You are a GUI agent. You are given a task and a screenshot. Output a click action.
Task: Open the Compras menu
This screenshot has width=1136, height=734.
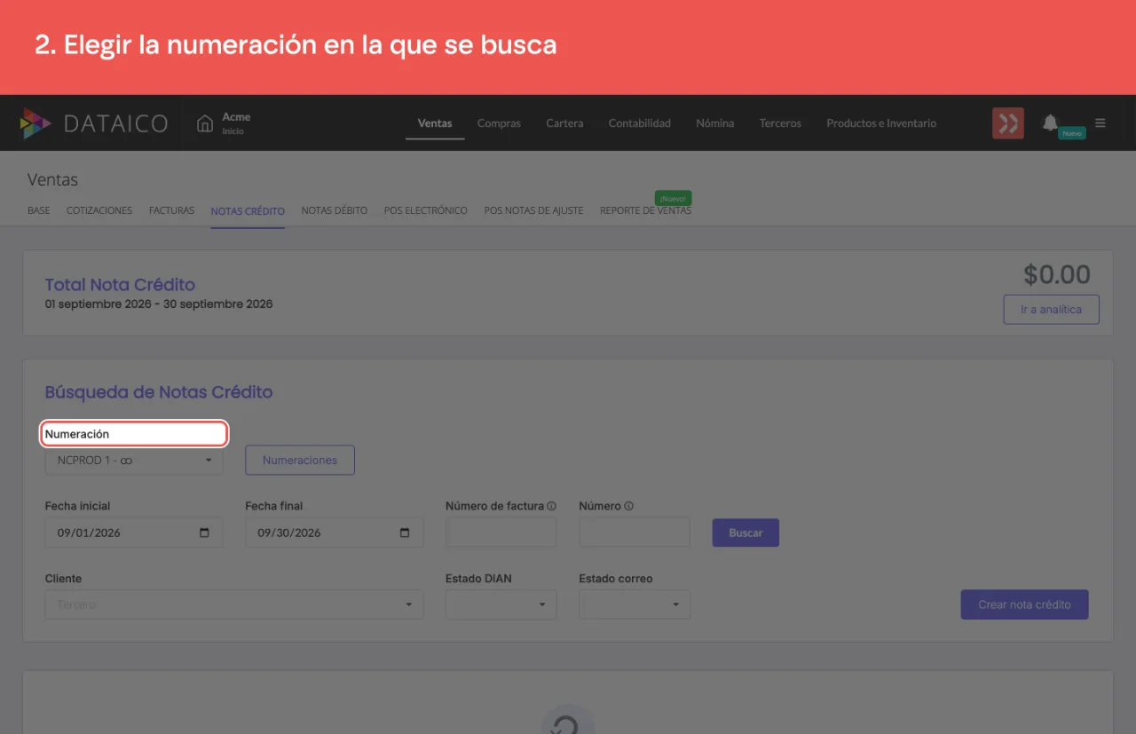pyautogui.click(x=499, y=123)
